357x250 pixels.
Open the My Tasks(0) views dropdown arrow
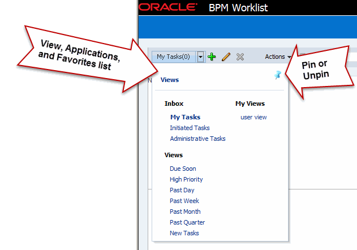[200, 57]
